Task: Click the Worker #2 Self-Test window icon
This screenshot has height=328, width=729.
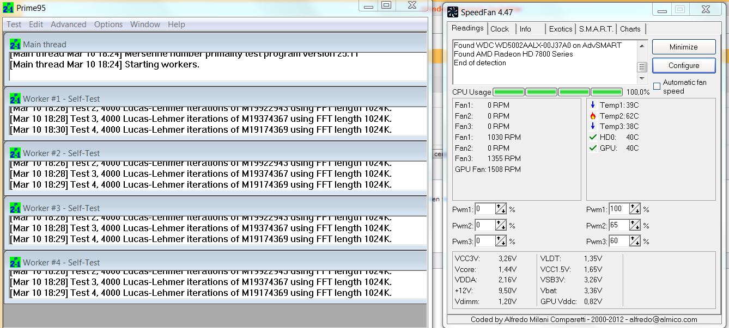Action: [x=15, y=153]
